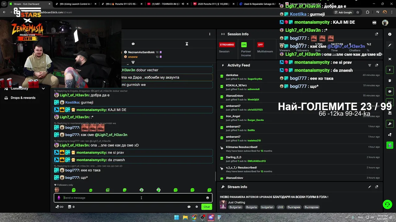This screenshot has width=396, height=222.
Task: Click Iron_Angel activity feed entry
Action: (300, 118)
